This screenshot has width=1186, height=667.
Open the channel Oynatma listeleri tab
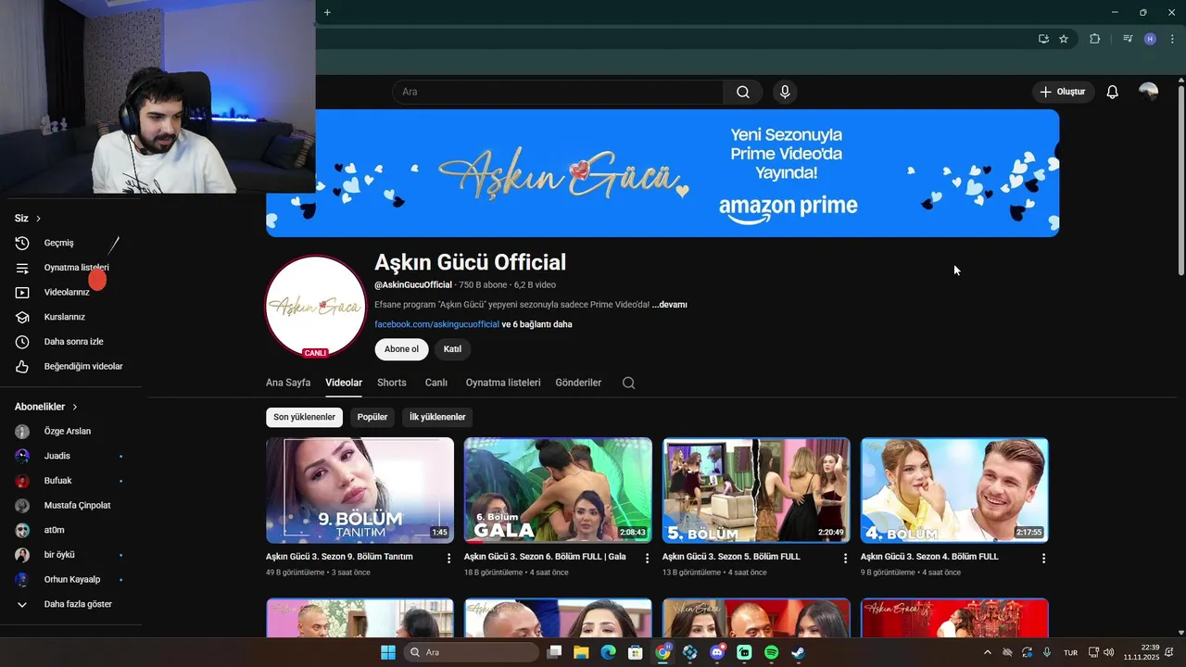(x=503, y=383)
